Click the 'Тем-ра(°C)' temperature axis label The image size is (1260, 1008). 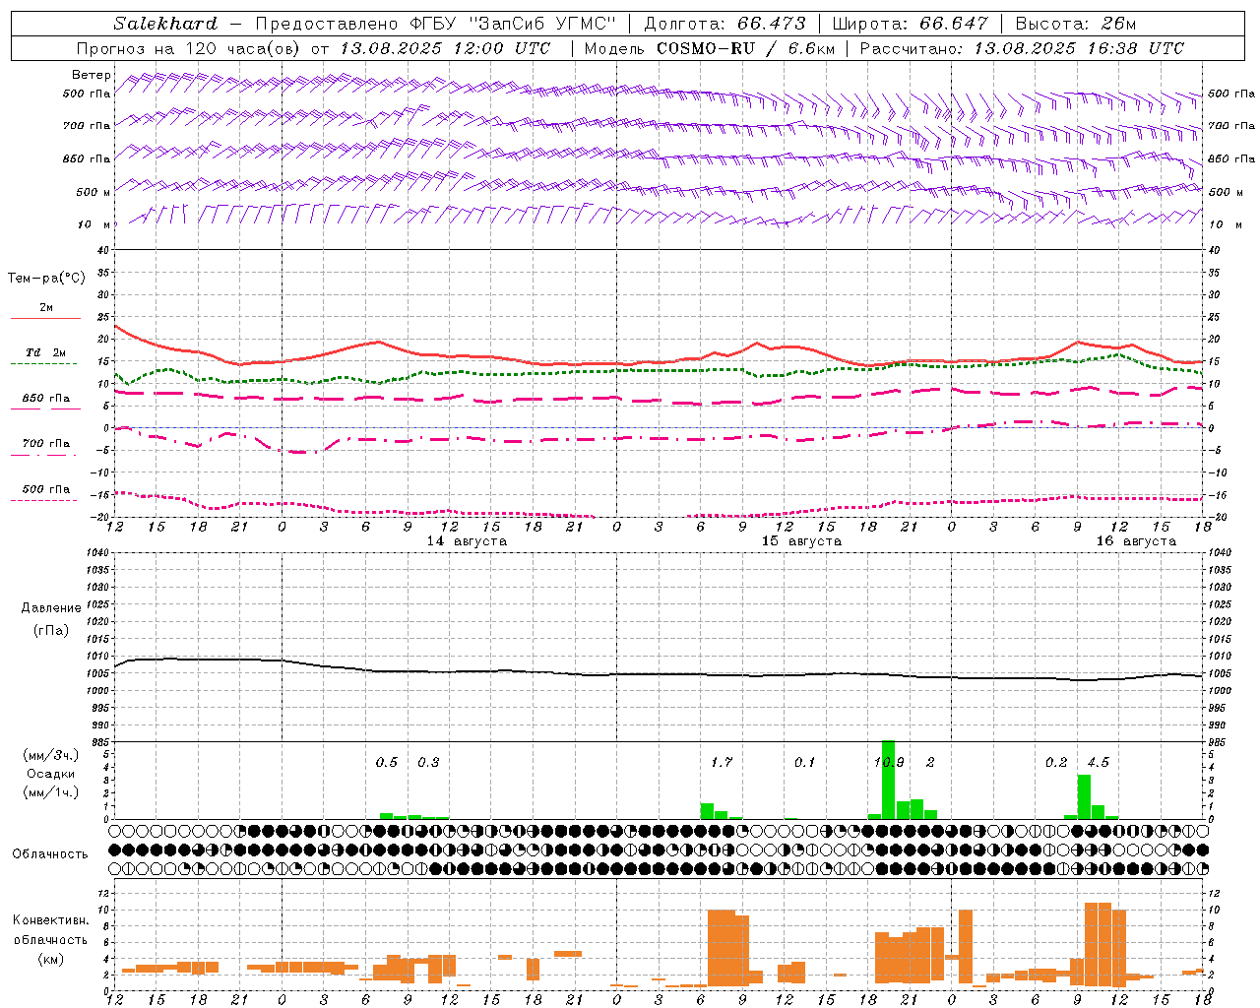[46, 279]
